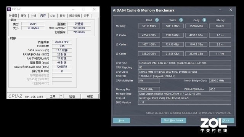The image size is (244, 137).
Task: Click L2 Cache latency 2.6 ns
Action: click(x=220, y=45)
